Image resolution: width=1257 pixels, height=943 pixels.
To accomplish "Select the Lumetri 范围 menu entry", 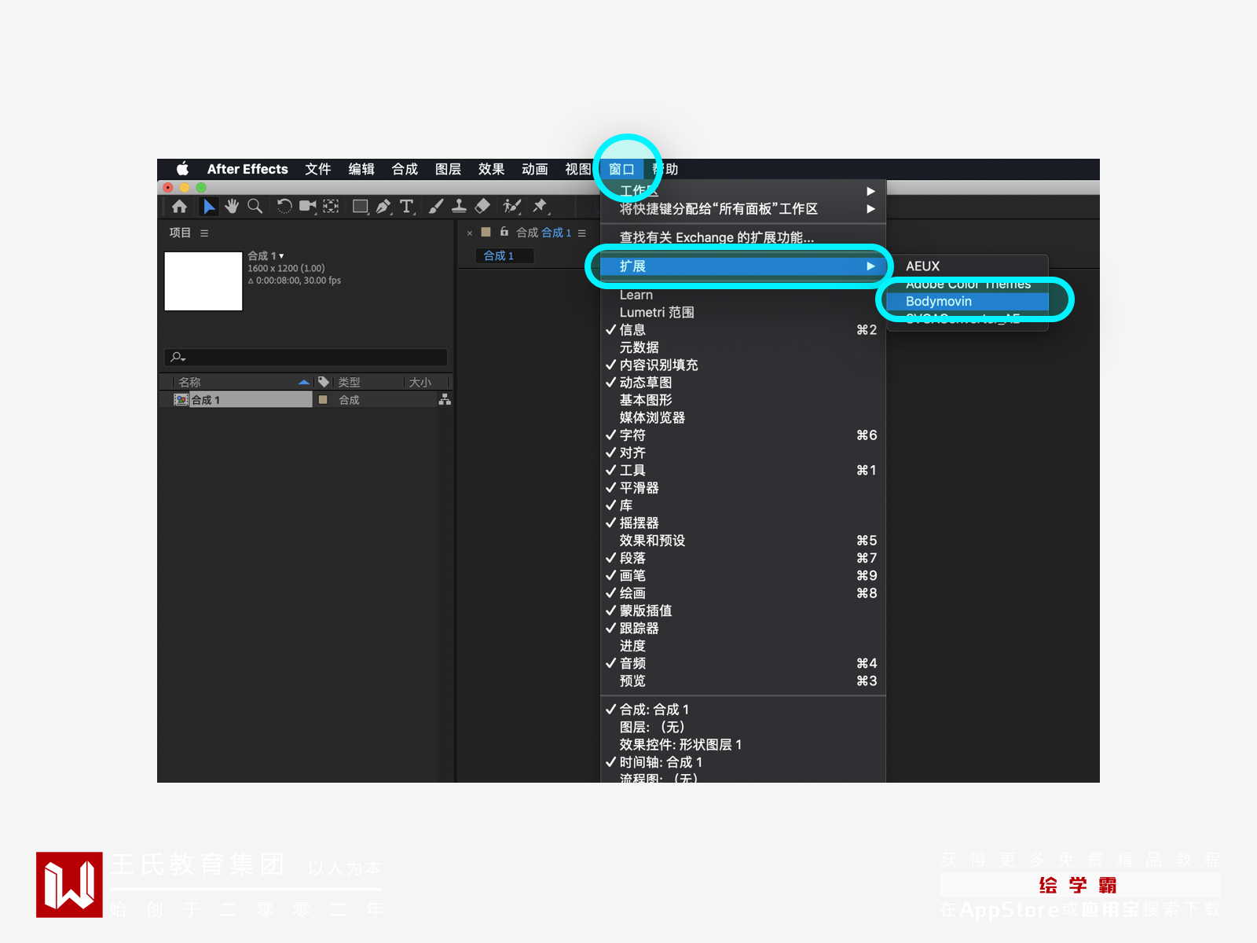I will [x=743, y=313].
